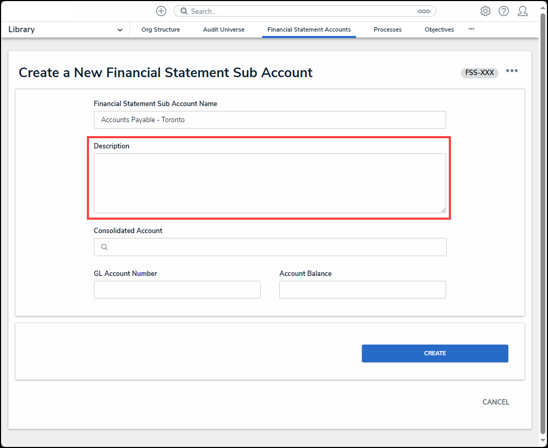Screen dimensions: 548x448
Task: Go to the Objectives tab
Action: [439, 30]
